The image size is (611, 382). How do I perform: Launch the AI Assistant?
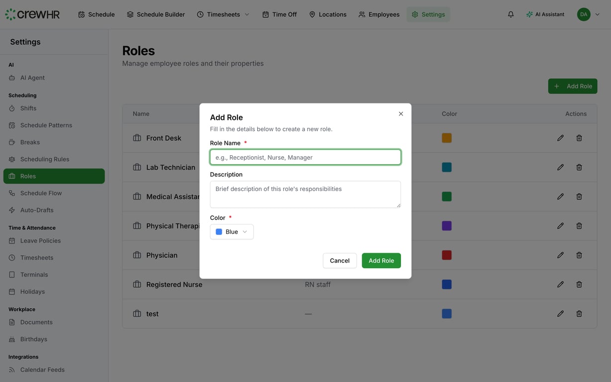(546, 13)
